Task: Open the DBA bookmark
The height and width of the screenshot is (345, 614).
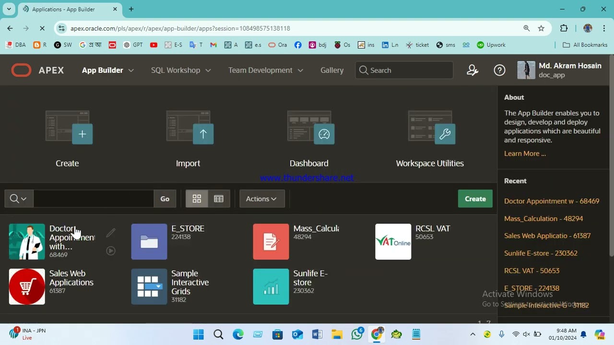Action: [16, 45]
